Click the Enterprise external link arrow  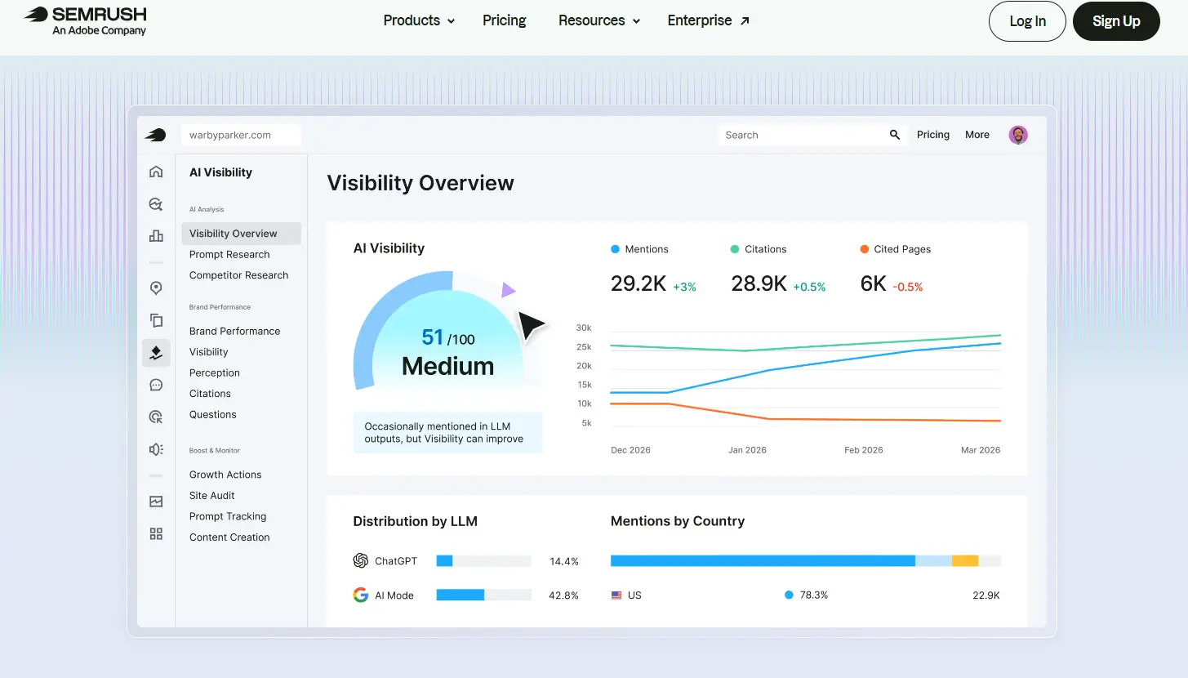(745, 21)
